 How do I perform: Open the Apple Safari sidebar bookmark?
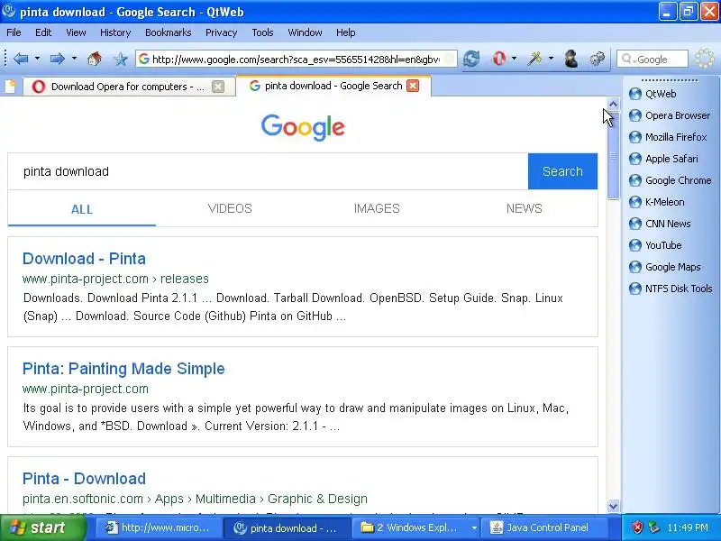click(663, 159)
